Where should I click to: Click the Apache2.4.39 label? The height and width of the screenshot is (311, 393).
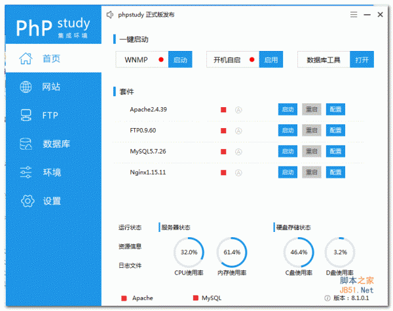[x=148, y=110]
